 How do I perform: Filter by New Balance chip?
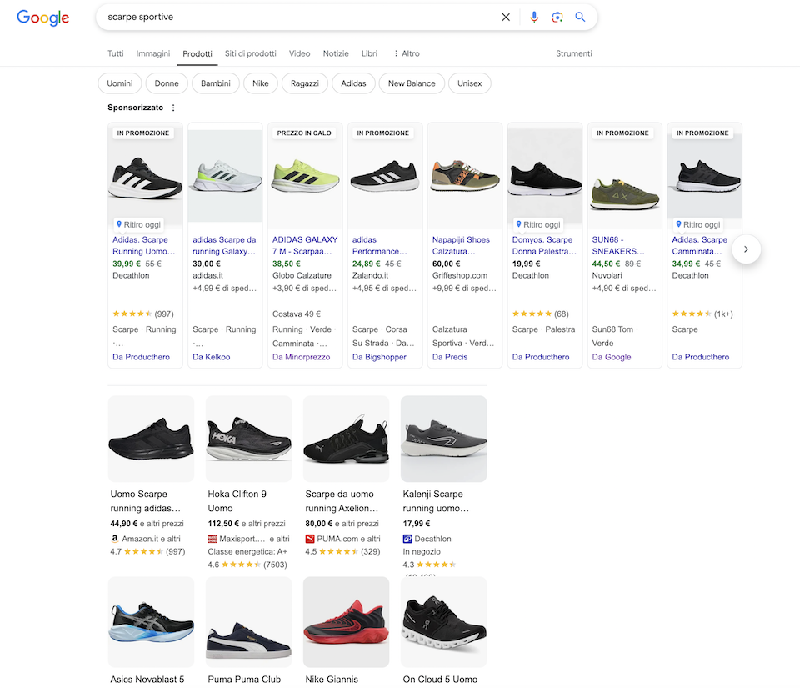[x=412, y=83]
